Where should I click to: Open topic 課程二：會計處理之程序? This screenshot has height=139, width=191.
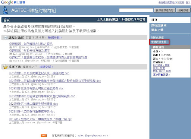(48, 57)
